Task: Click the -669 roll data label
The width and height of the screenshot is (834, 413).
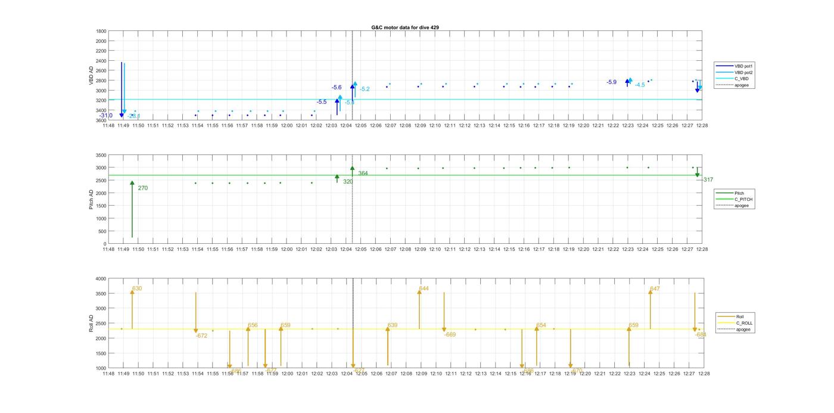Action: 450,335
